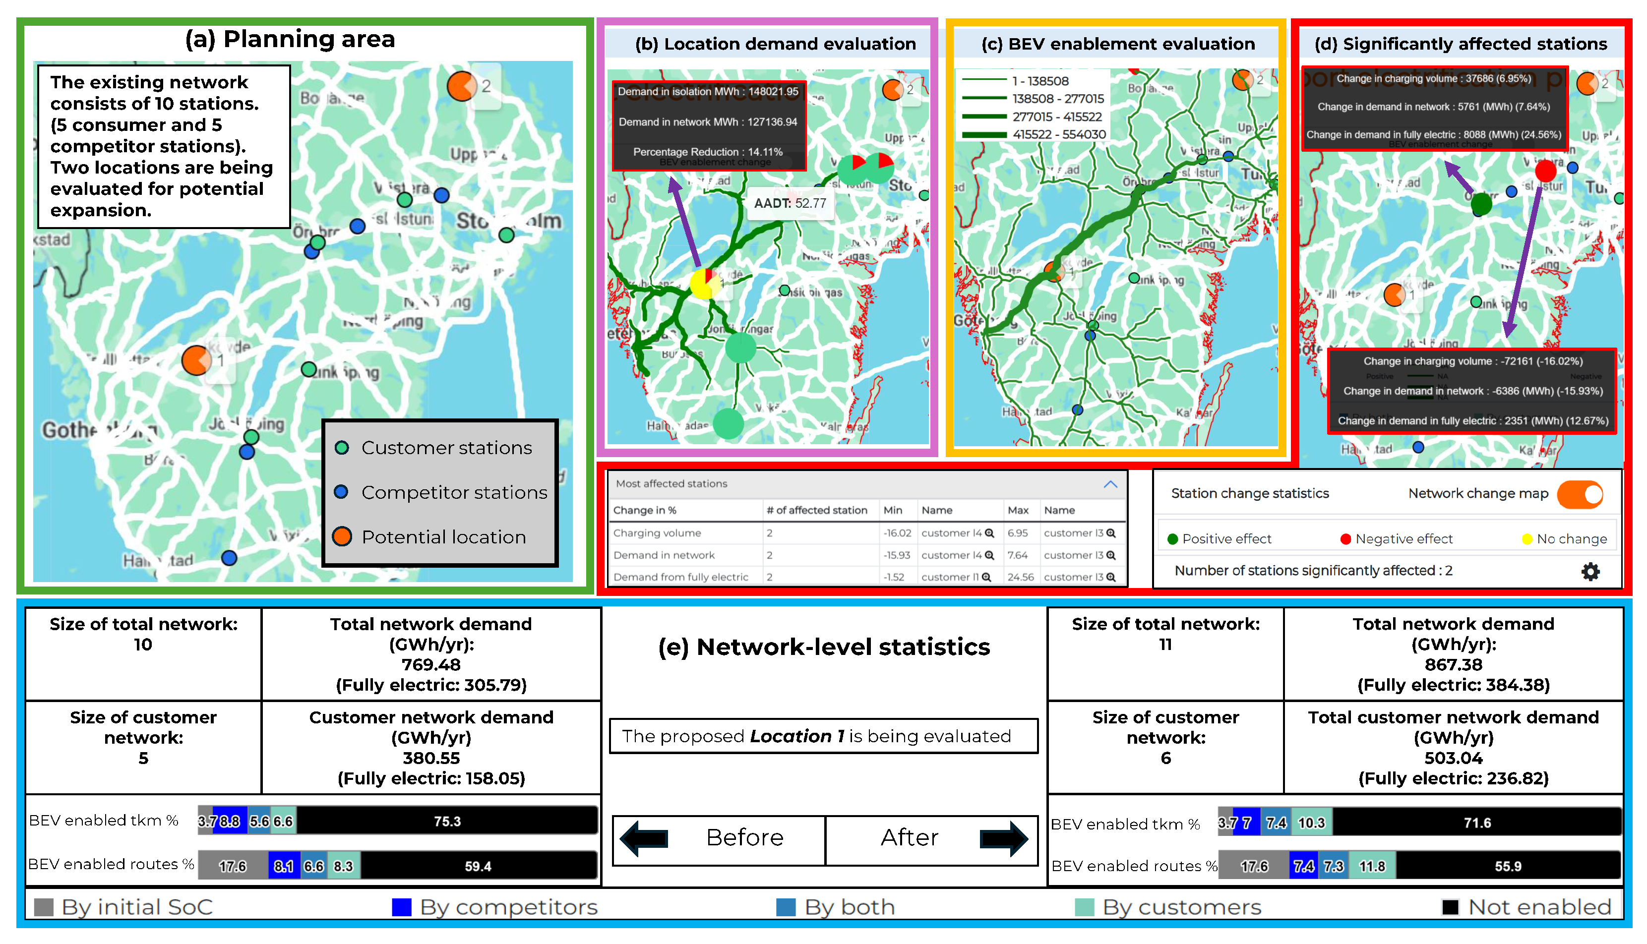The height and width of the screenshot is (944, 1647).
Task: Click potential location 2 marker in planning map
Action: [x=462, y=86]
